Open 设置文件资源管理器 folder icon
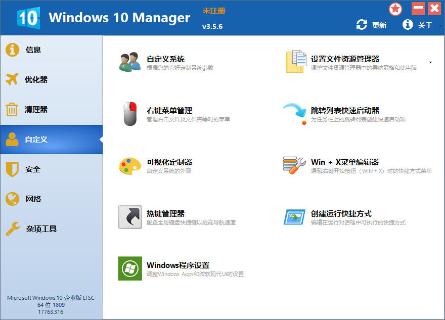This screenshot has height=320, width=445. [x=296, y=62]
